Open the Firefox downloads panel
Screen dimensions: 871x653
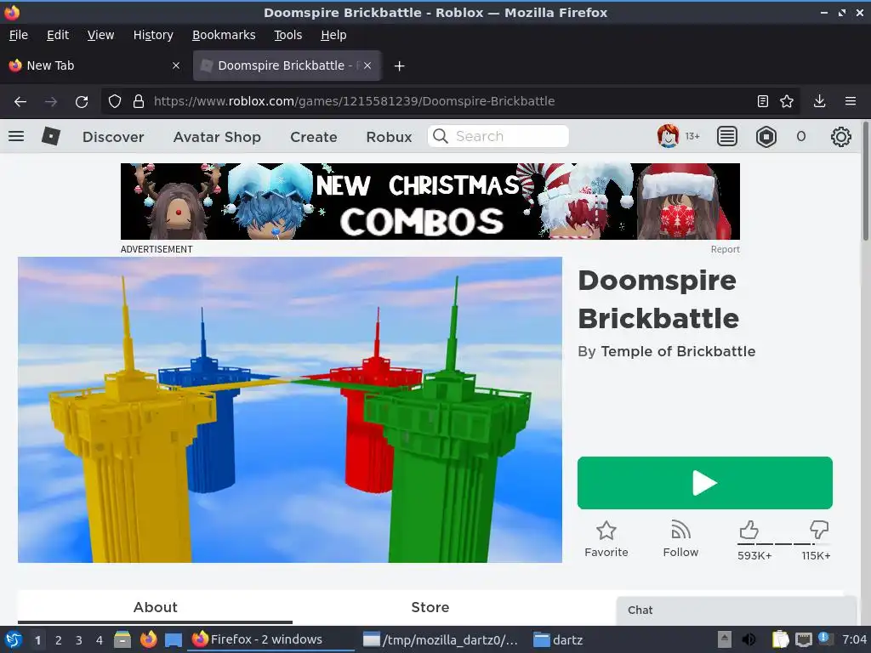819,101
